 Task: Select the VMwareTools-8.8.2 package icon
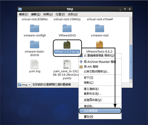click(100, 44)
